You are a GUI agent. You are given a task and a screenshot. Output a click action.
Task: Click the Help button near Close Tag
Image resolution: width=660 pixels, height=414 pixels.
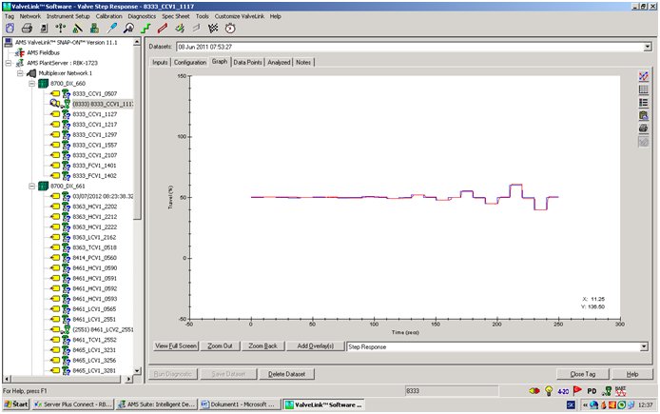click(x=632, y=374)
